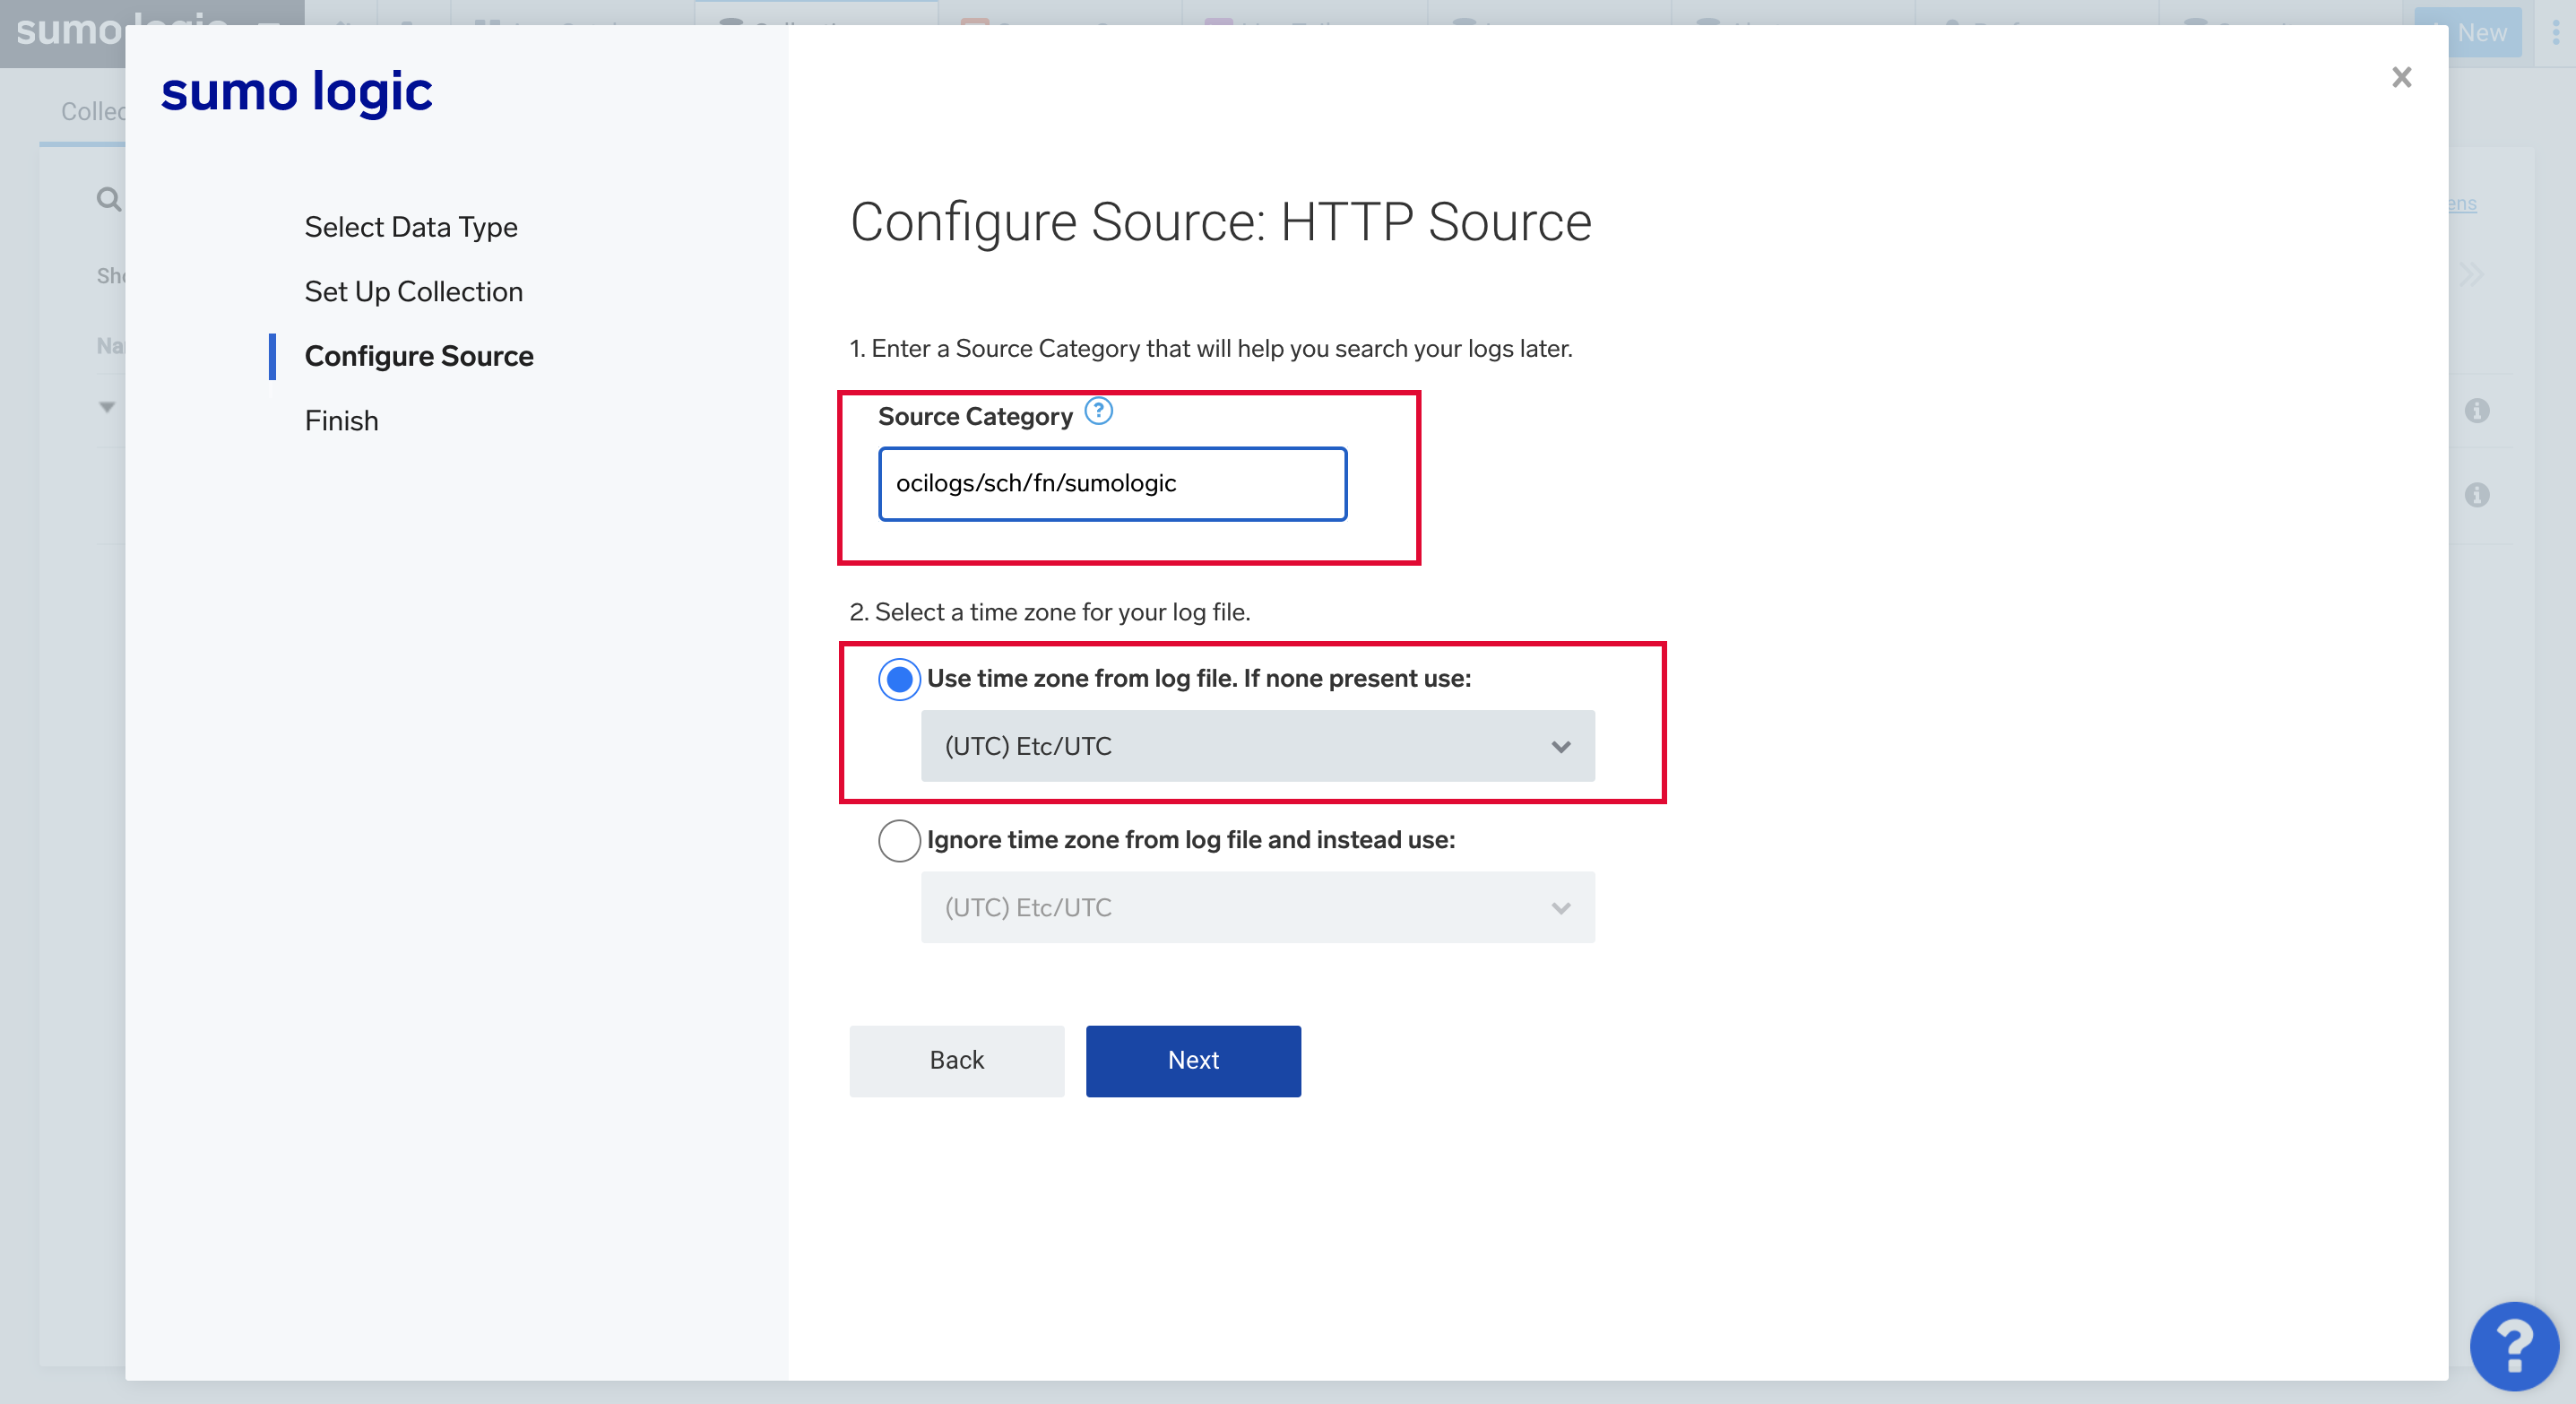Open the vertical three-dot menu top right
The image size is (2576, 1404).
click(2556, 33)
